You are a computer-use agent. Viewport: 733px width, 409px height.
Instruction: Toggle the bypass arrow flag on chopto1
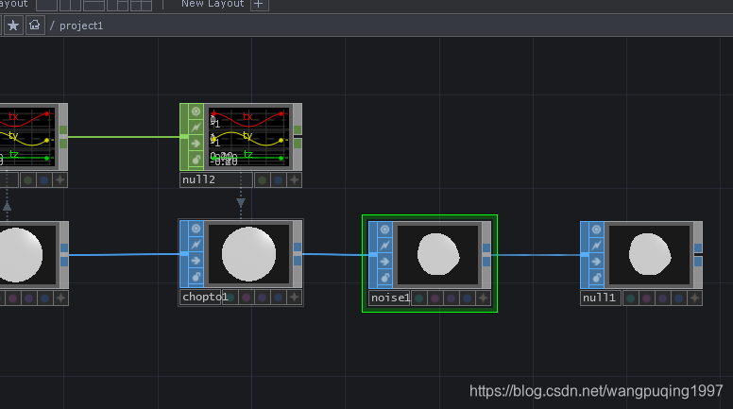coord(196,261)
